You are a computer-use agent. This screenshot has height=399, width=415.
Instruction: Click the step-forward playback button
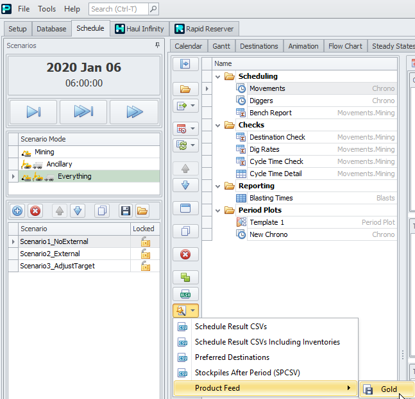click(x=33, y=112)
